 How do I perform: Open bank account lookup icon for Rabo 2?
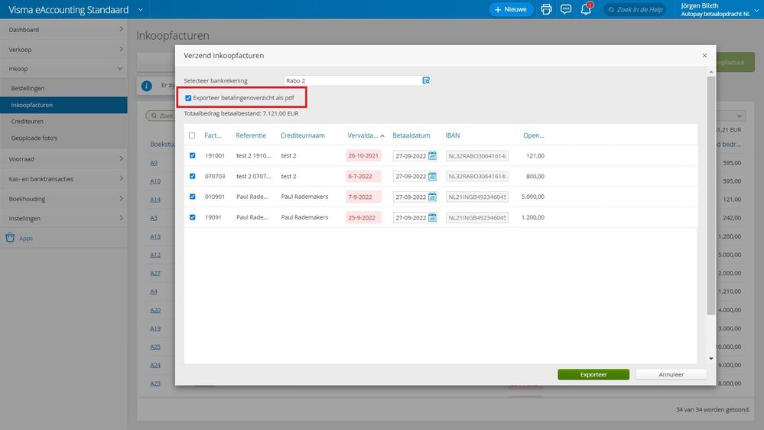coord(426,80)
